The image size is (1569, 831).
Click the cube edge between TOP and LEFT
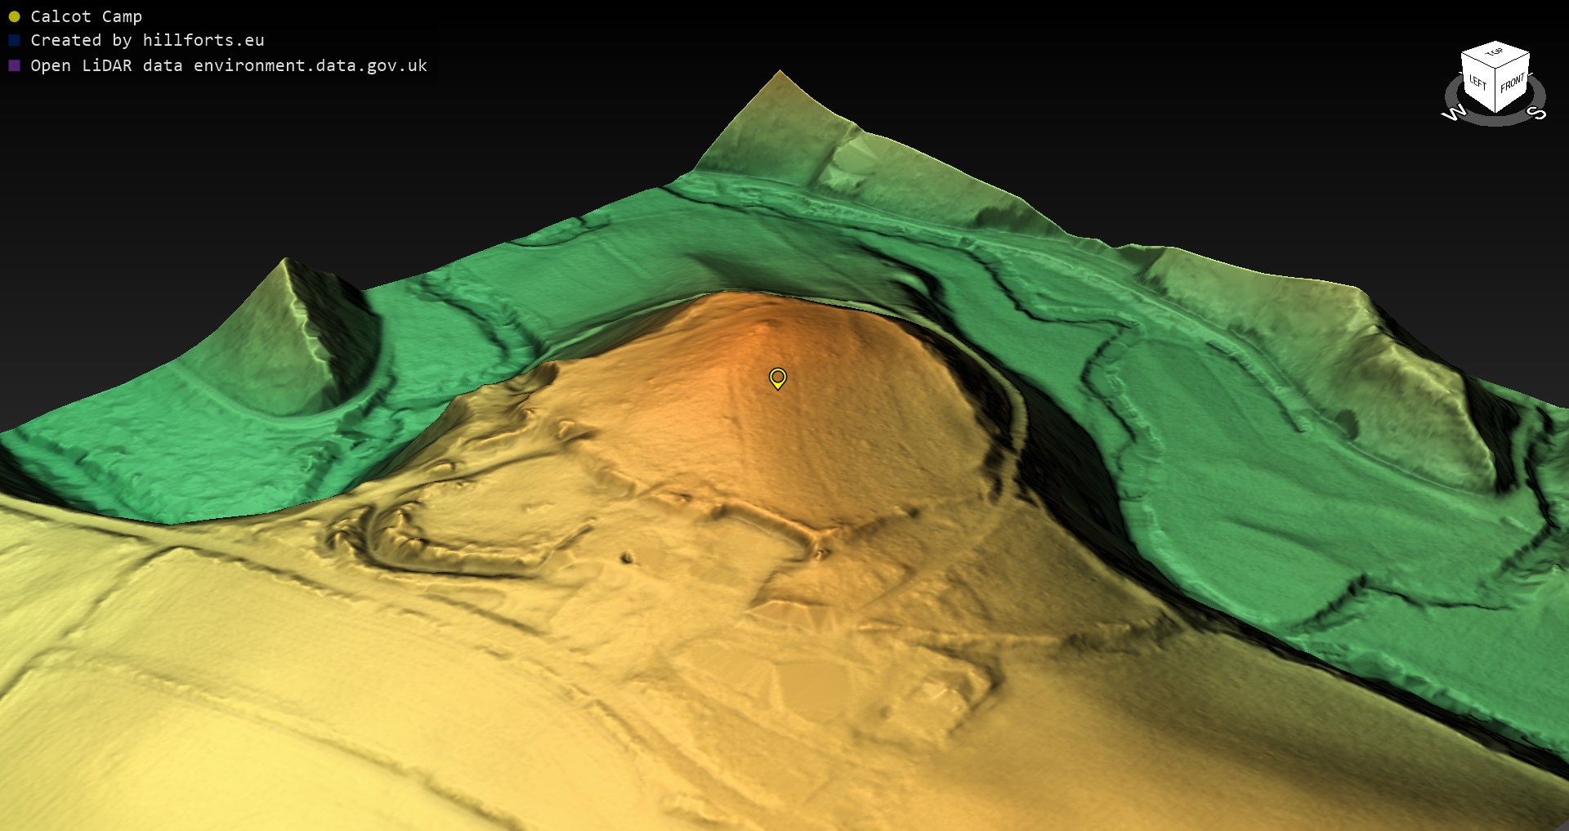(x=1477, y=60)
